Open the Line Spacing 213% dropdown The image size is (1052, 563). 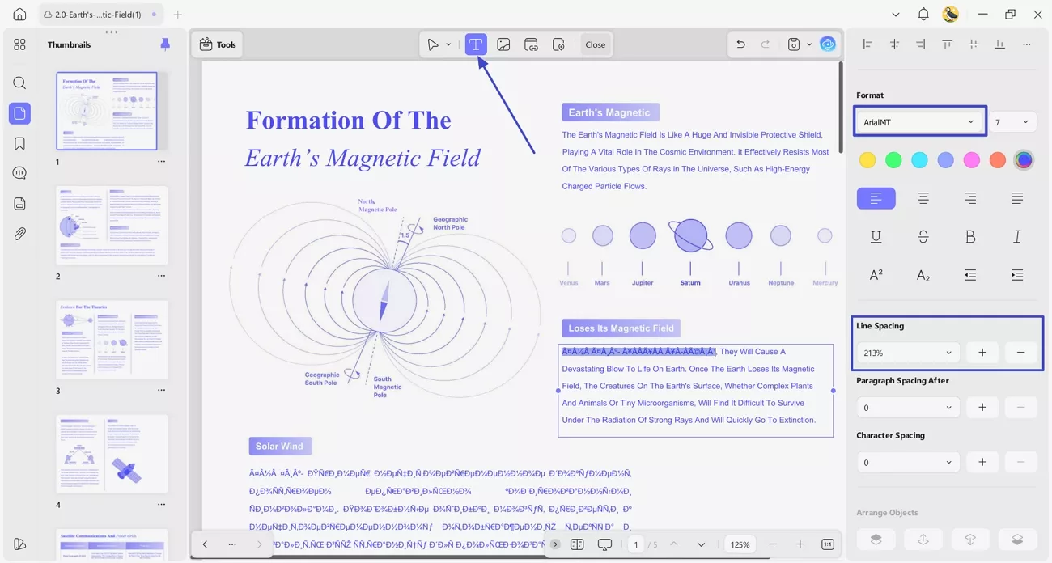pyautogui.click(x=907, y=353)
